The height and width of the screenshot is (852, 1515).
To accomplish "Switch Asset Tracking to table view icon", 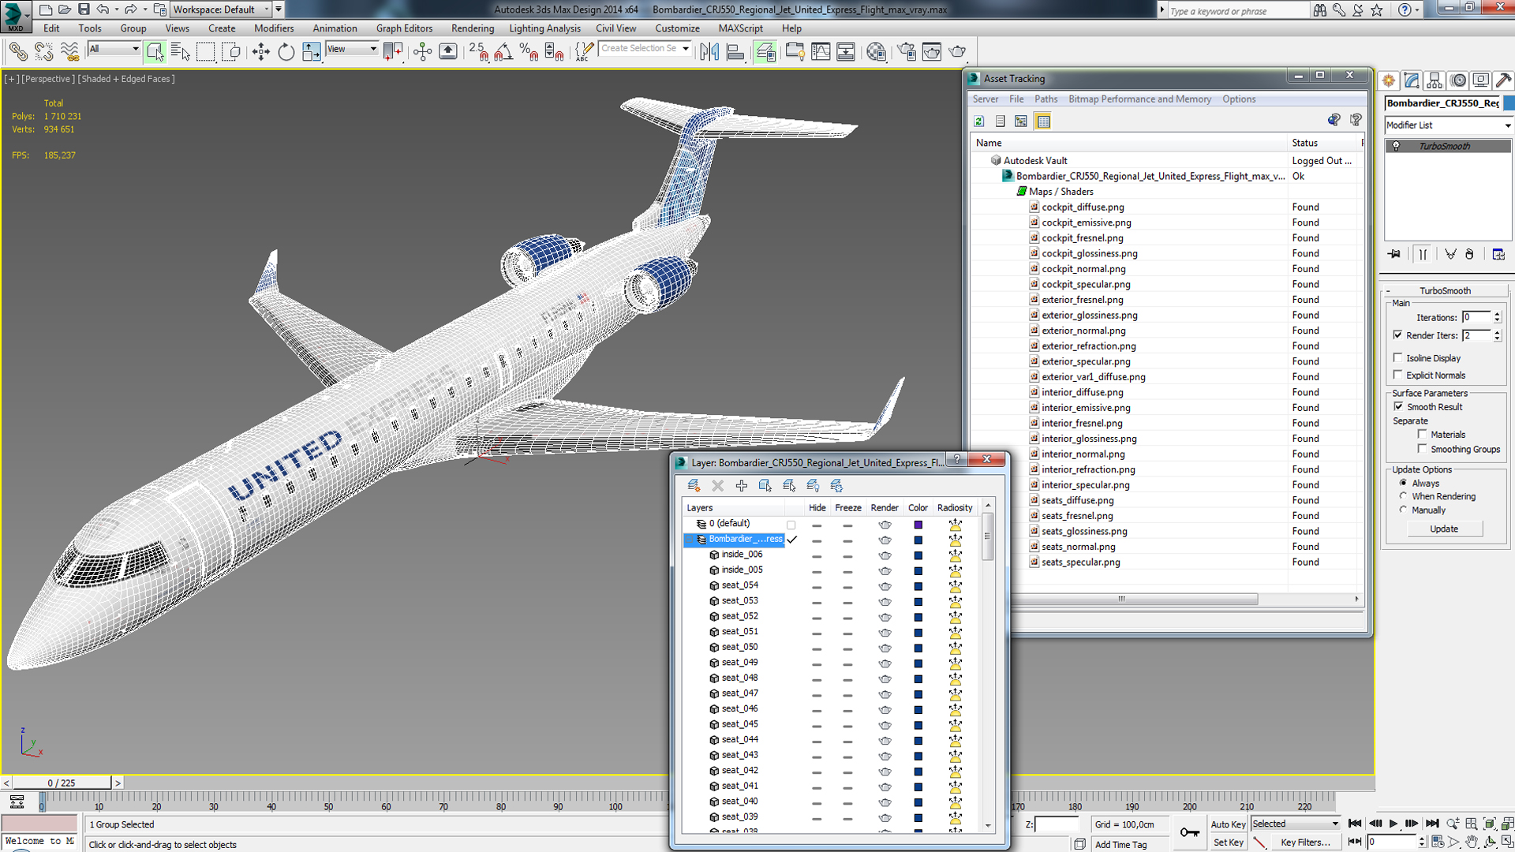I will 1043,121.
